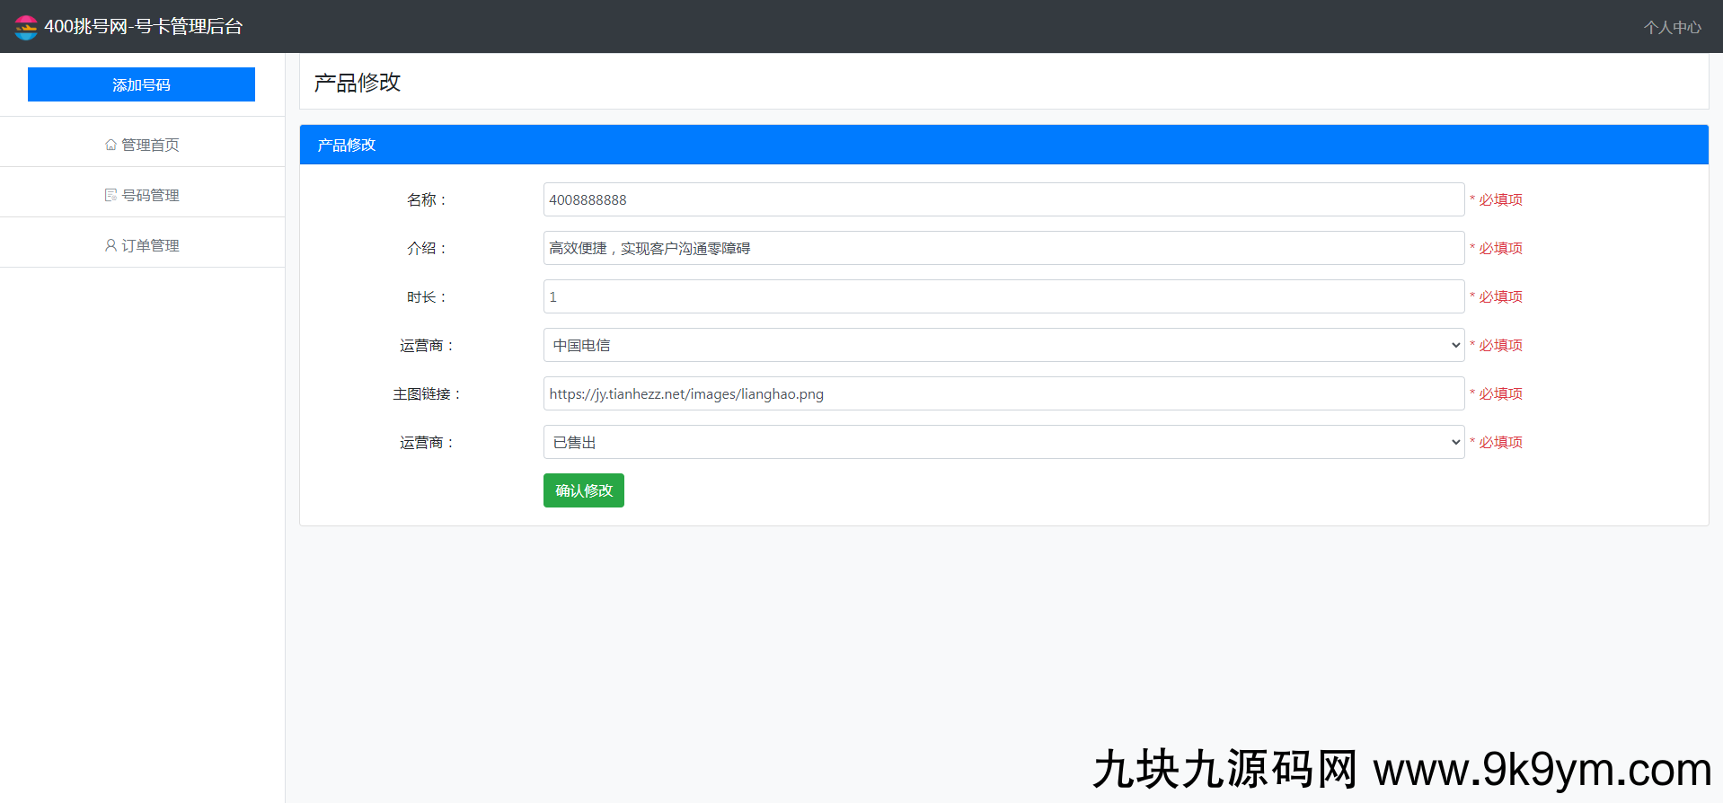Click the 400挑号网-号卡管理后台 site title

(144, 27)
